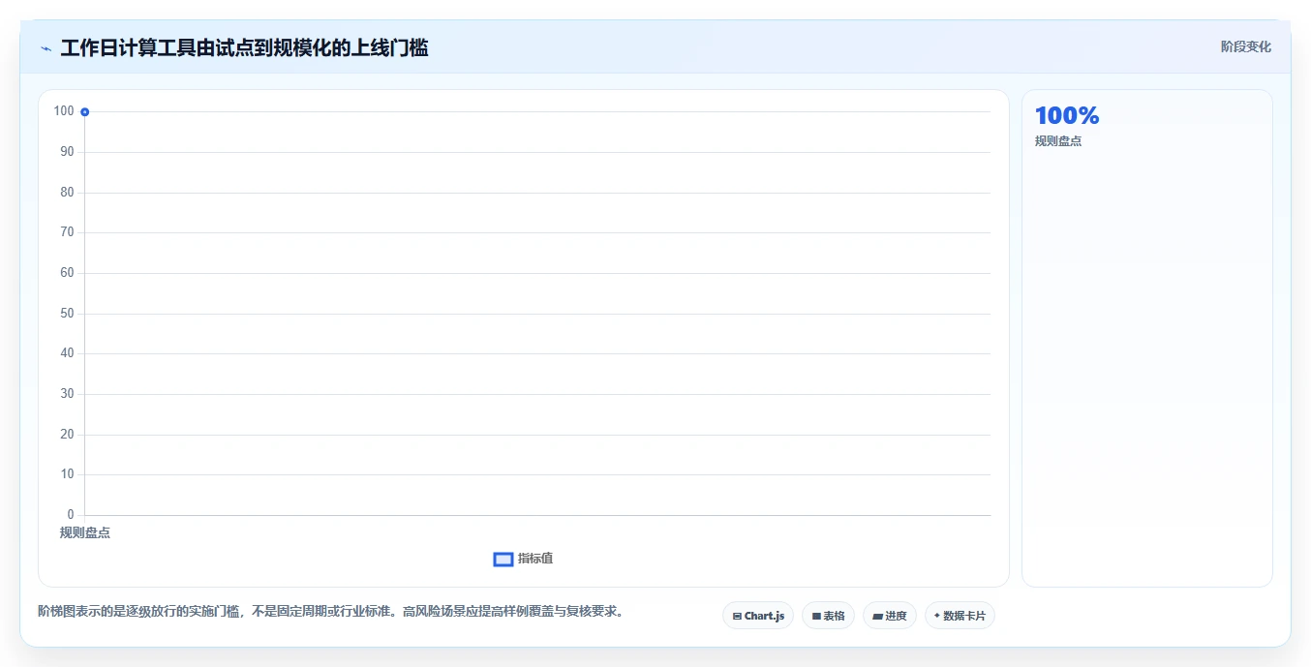Click the 规则盘点 x-axis label
Viewport: 1311px width, 667px height.
pos(85,532)
